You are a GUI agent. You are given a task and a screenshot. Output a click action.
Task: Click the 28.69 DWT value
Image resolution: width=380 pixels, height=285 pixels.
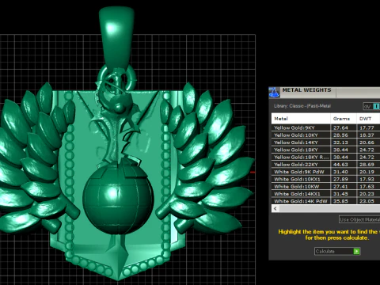(367, 165)
